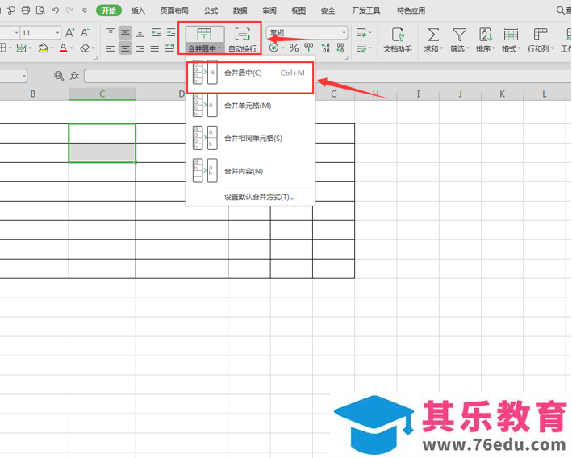
Task: Open the 安全 ribbon tab
Action: pos(328,10)
